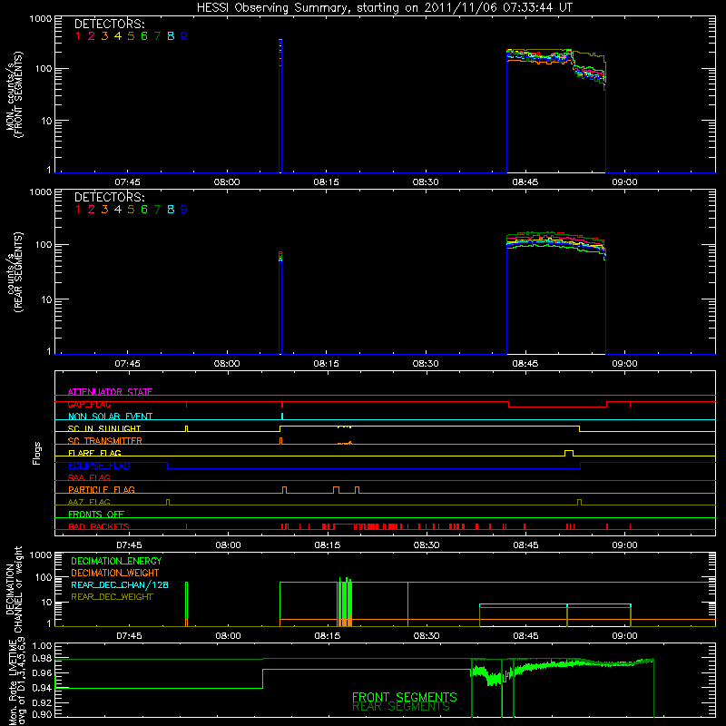Click the HESSI Observing Summary title
The width and height of the screenshot is (726, 726).
click(384, 7)
